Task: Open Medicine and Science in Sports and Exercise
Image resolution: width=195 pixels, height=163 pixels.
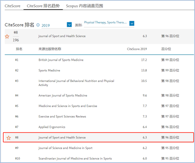Action: point(68,106)
